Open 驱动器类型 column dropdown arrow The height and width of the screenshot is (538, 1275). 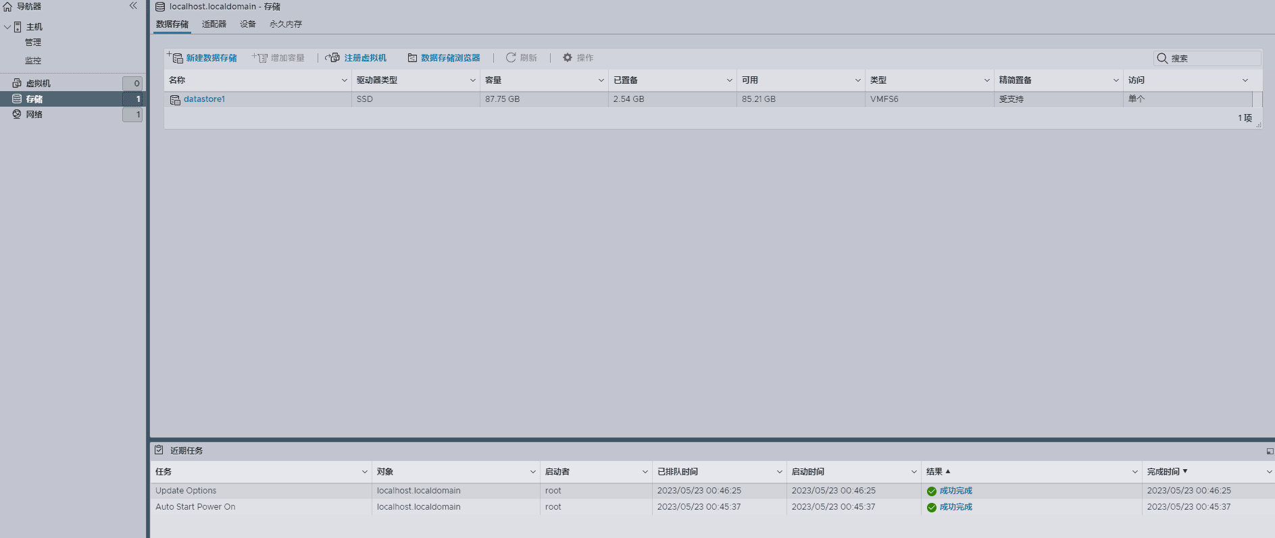tap(473, 80)
